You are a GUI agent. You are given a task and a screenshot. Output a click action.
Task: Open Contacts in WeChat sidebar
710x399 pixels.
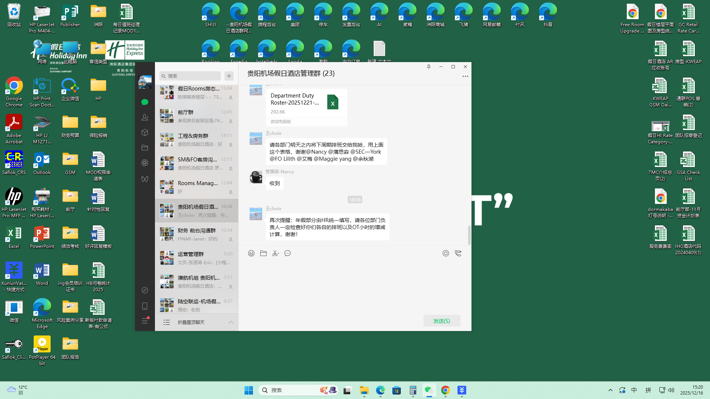(x=145, y=117)
